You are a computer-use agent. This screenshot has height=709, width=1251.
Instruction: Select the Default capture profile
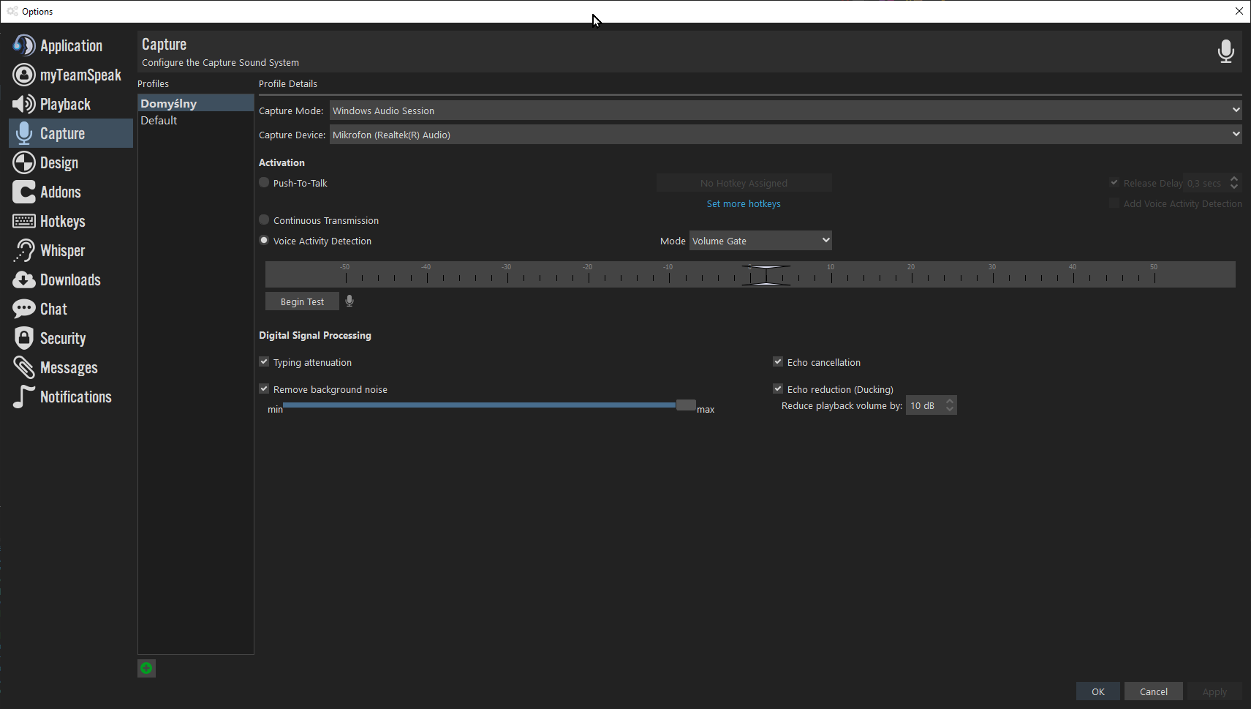(x=159, y=121)
